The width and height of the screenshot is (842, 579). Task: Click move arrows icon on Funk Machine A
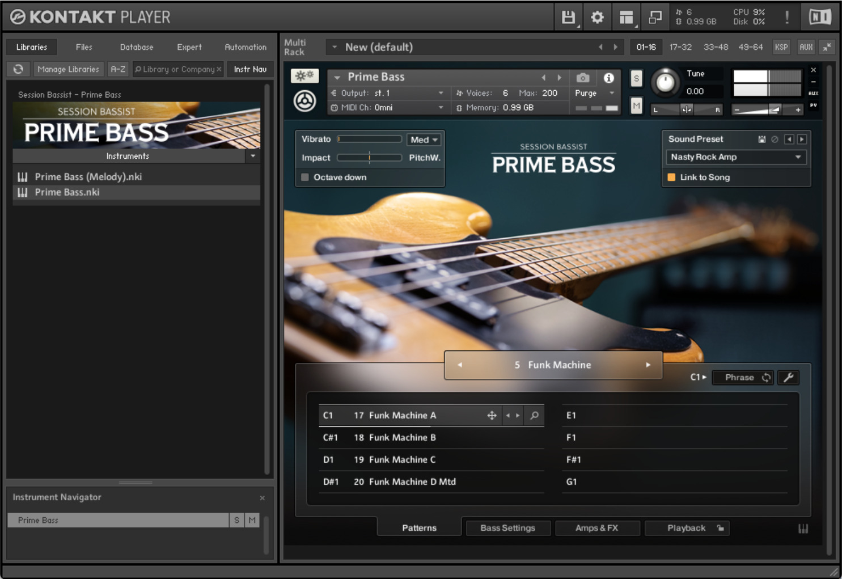pos(492,416)
